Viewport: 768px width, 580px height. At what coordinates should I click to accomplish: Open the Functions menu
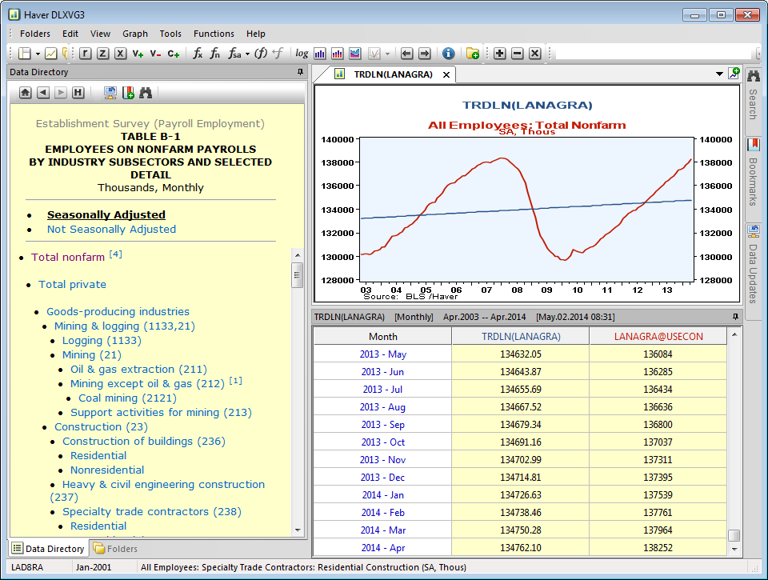[x=214, y=34]
